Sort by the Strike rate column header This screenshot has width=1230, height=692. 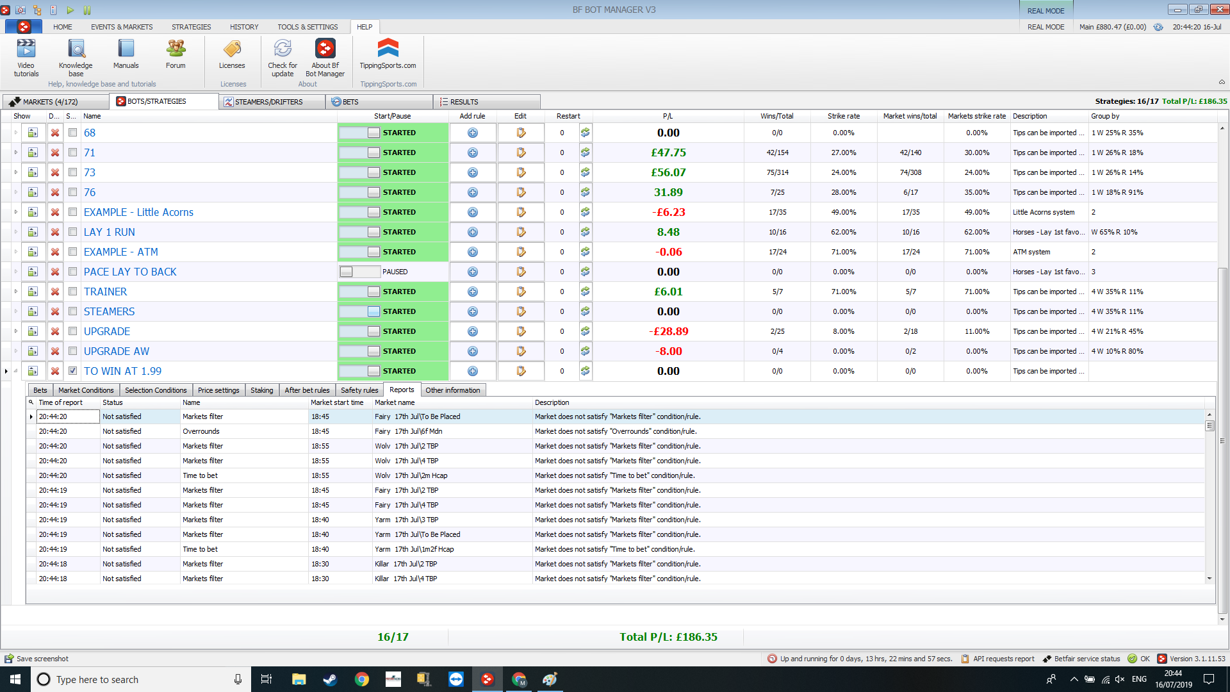pos(843,116)
